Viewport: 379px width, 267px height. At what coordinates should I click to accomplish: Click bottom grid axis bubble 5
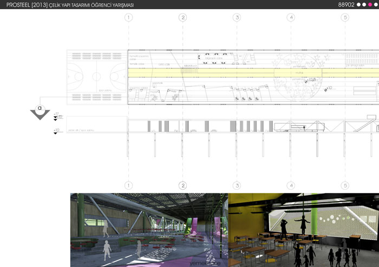[345, 185]
